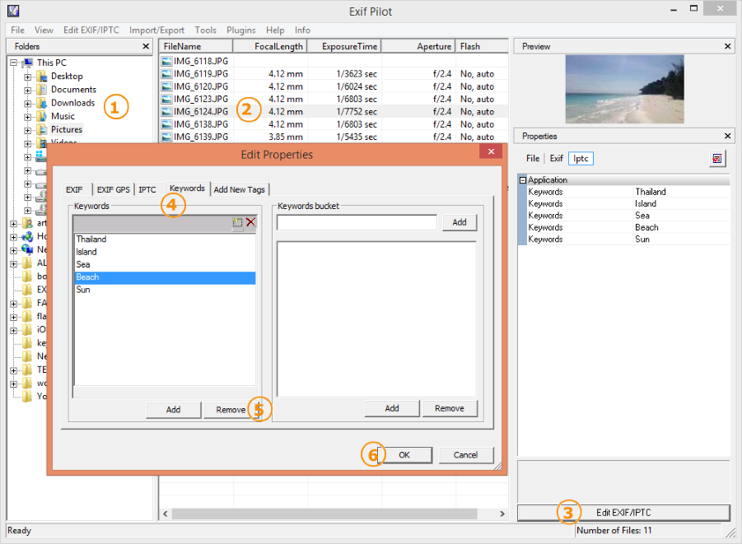This screenshot has width=742, height=544.
Task: Click the Edit EXIF/IPTC button
Action: 623,513
